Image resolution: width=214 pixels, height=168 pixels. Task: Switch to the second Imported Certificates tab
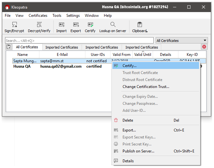(x=102, y=47)
